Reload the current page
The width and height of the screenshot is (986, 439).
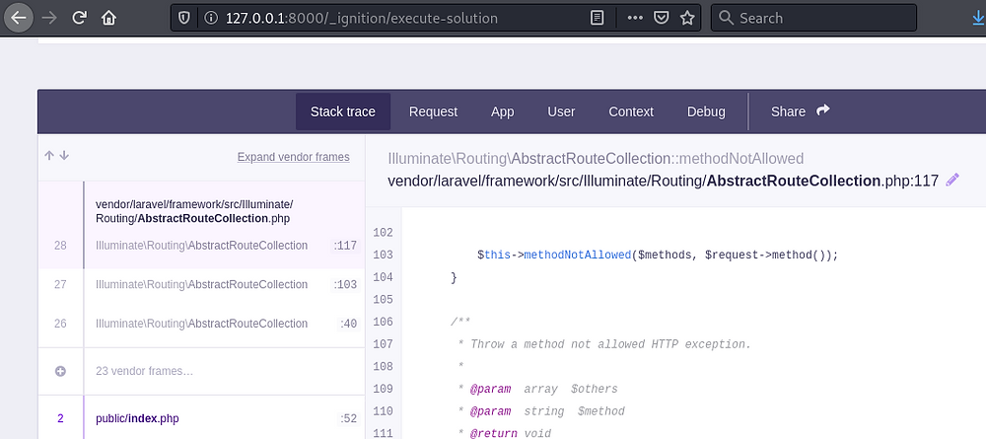79,18
